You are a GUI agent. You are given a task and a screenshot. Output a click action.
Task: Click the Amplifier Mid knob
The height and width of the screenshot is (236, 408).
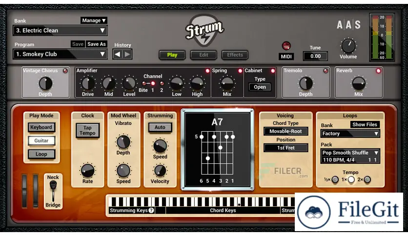pyautogui.click(x=108, y=83)
